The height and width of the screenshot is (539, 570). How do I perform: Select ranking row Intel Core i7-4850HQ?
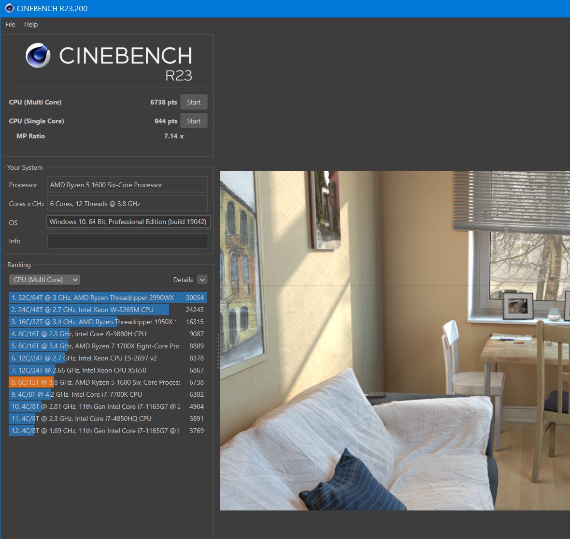tap(108, 419)
